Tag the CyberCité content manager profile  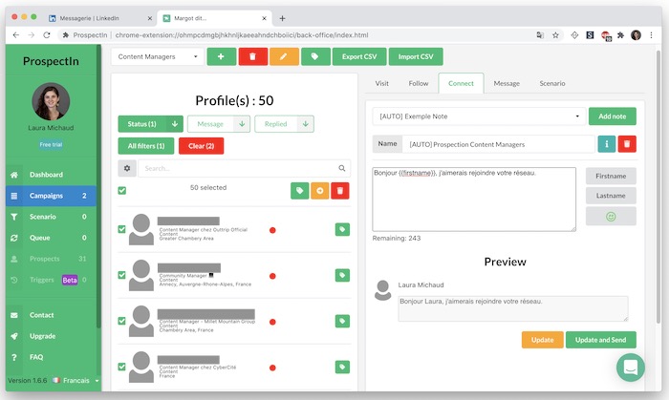click(342, 368)
